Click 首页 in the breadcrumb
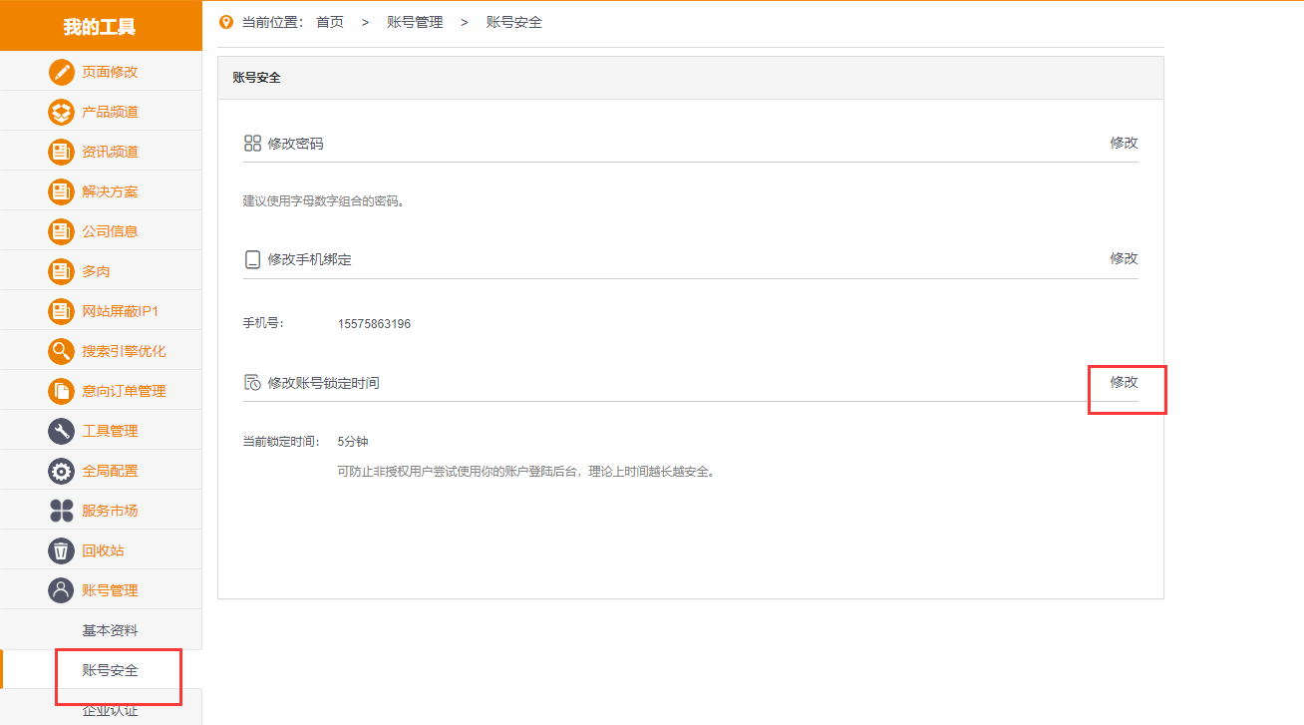This screenshot has height=725, width=1304. pos(330,22)
